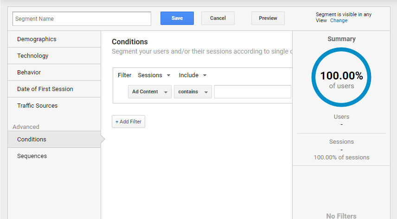
Task: Go to the Technology section
Action: pyautogui.click(x=33, y=56)
